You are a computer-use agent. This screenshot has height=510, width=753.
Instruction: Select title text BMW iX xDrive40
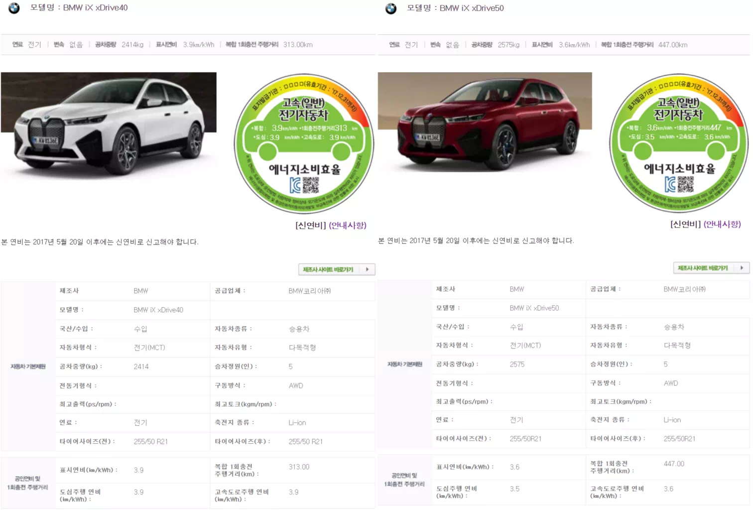[95, 8]
